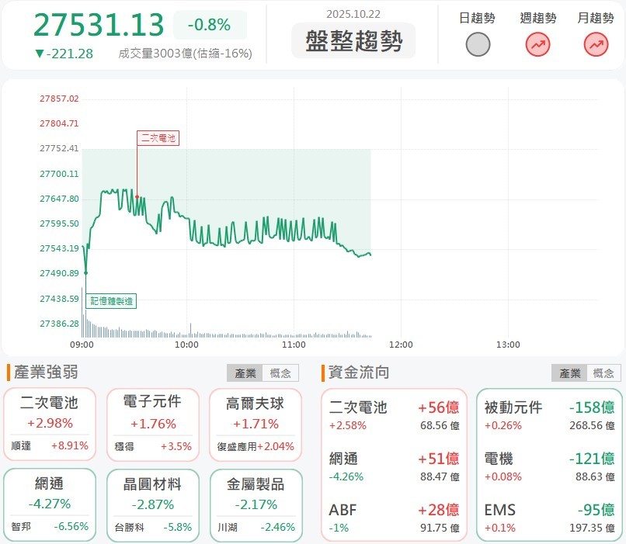Switch to 概念 tab in 資金流向 section
626x544 pixels.
point(603,373)
